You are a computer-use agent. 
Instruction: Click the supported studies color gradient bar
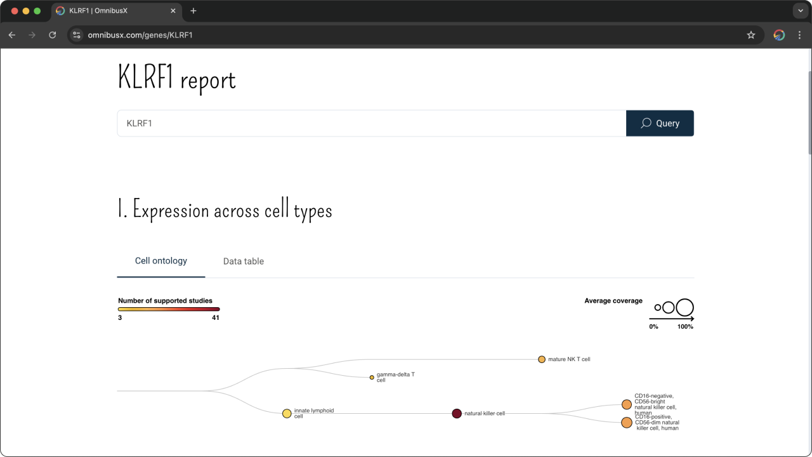pos(169,309)
